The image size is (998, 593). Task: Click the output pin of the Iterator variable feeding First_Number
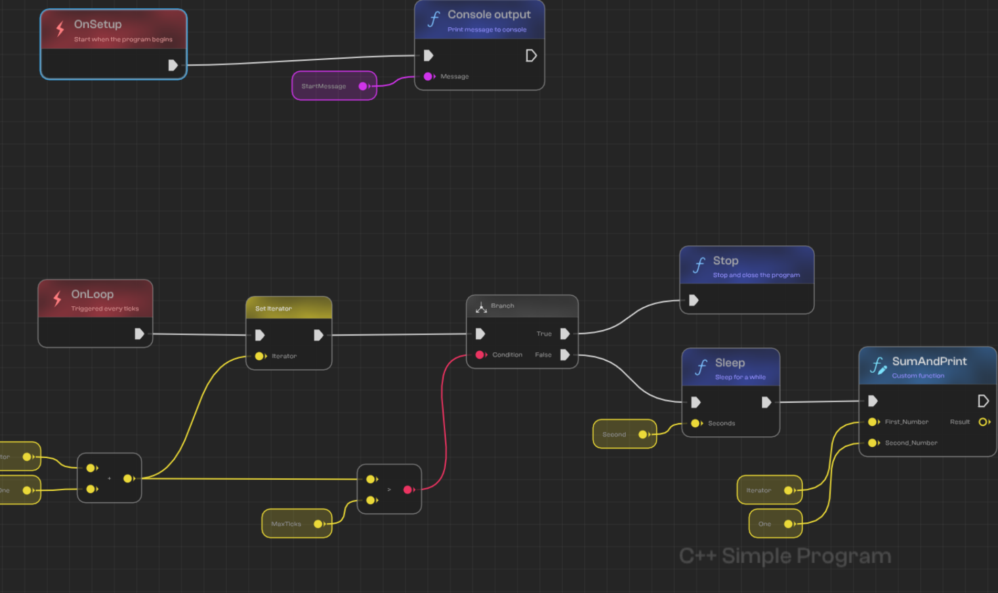coord(789,490)
